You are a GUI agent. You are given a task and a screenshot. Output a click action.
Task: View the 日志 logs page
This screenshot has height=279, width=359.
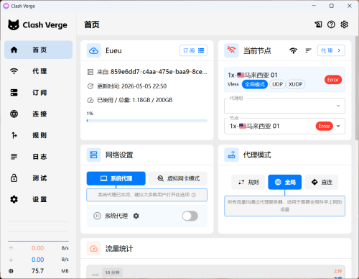[38, 157]
